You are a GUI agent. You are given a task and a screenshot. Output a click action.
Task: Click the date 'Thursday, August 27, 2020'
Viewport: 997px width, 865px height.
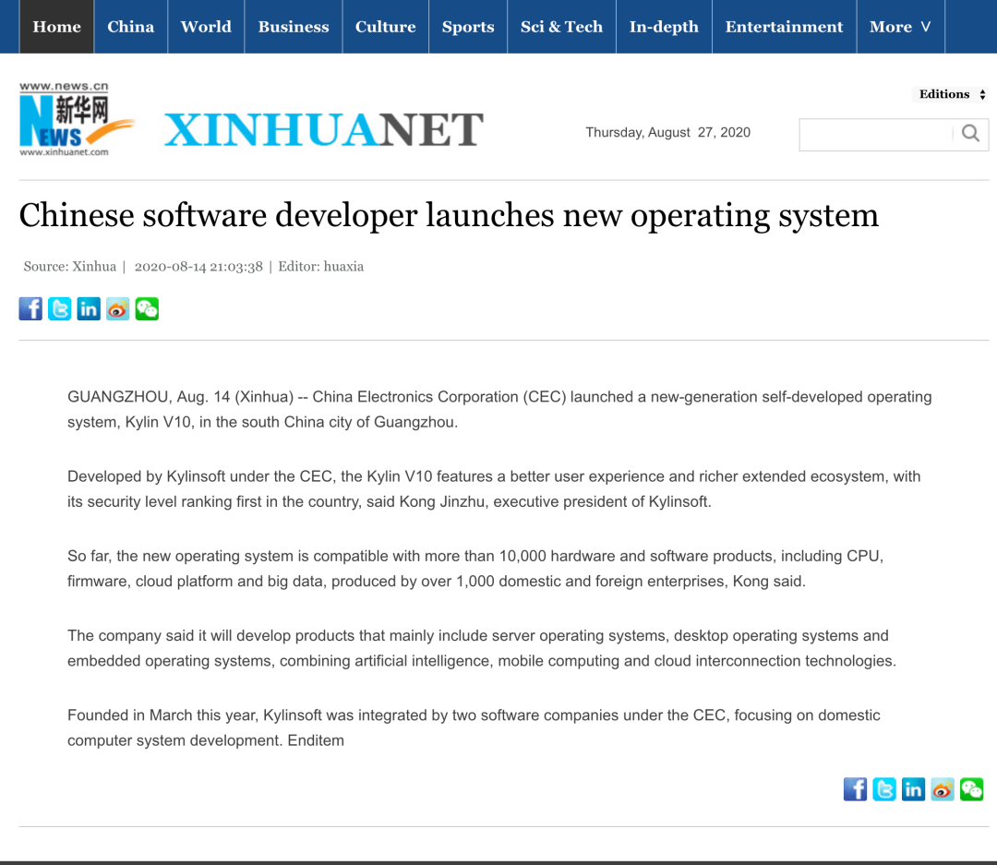(667, 132)
